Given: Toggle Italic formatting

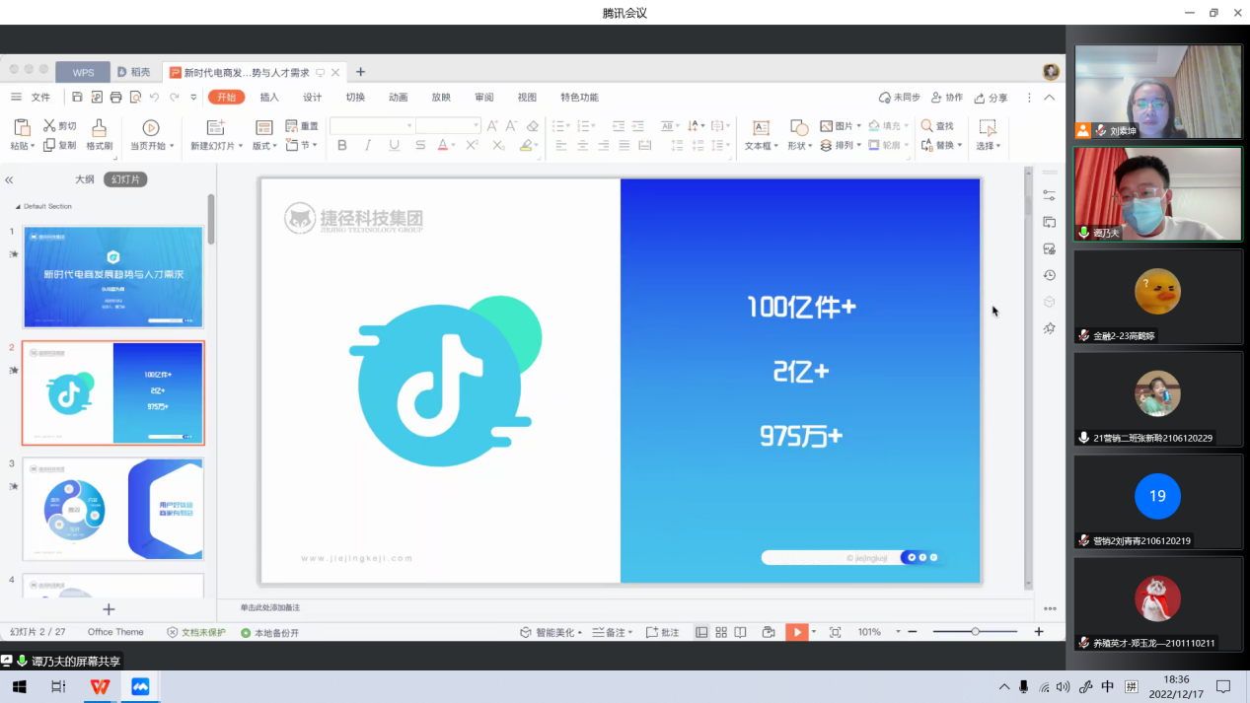Looking at the screenshot, I should pos(368,145).
